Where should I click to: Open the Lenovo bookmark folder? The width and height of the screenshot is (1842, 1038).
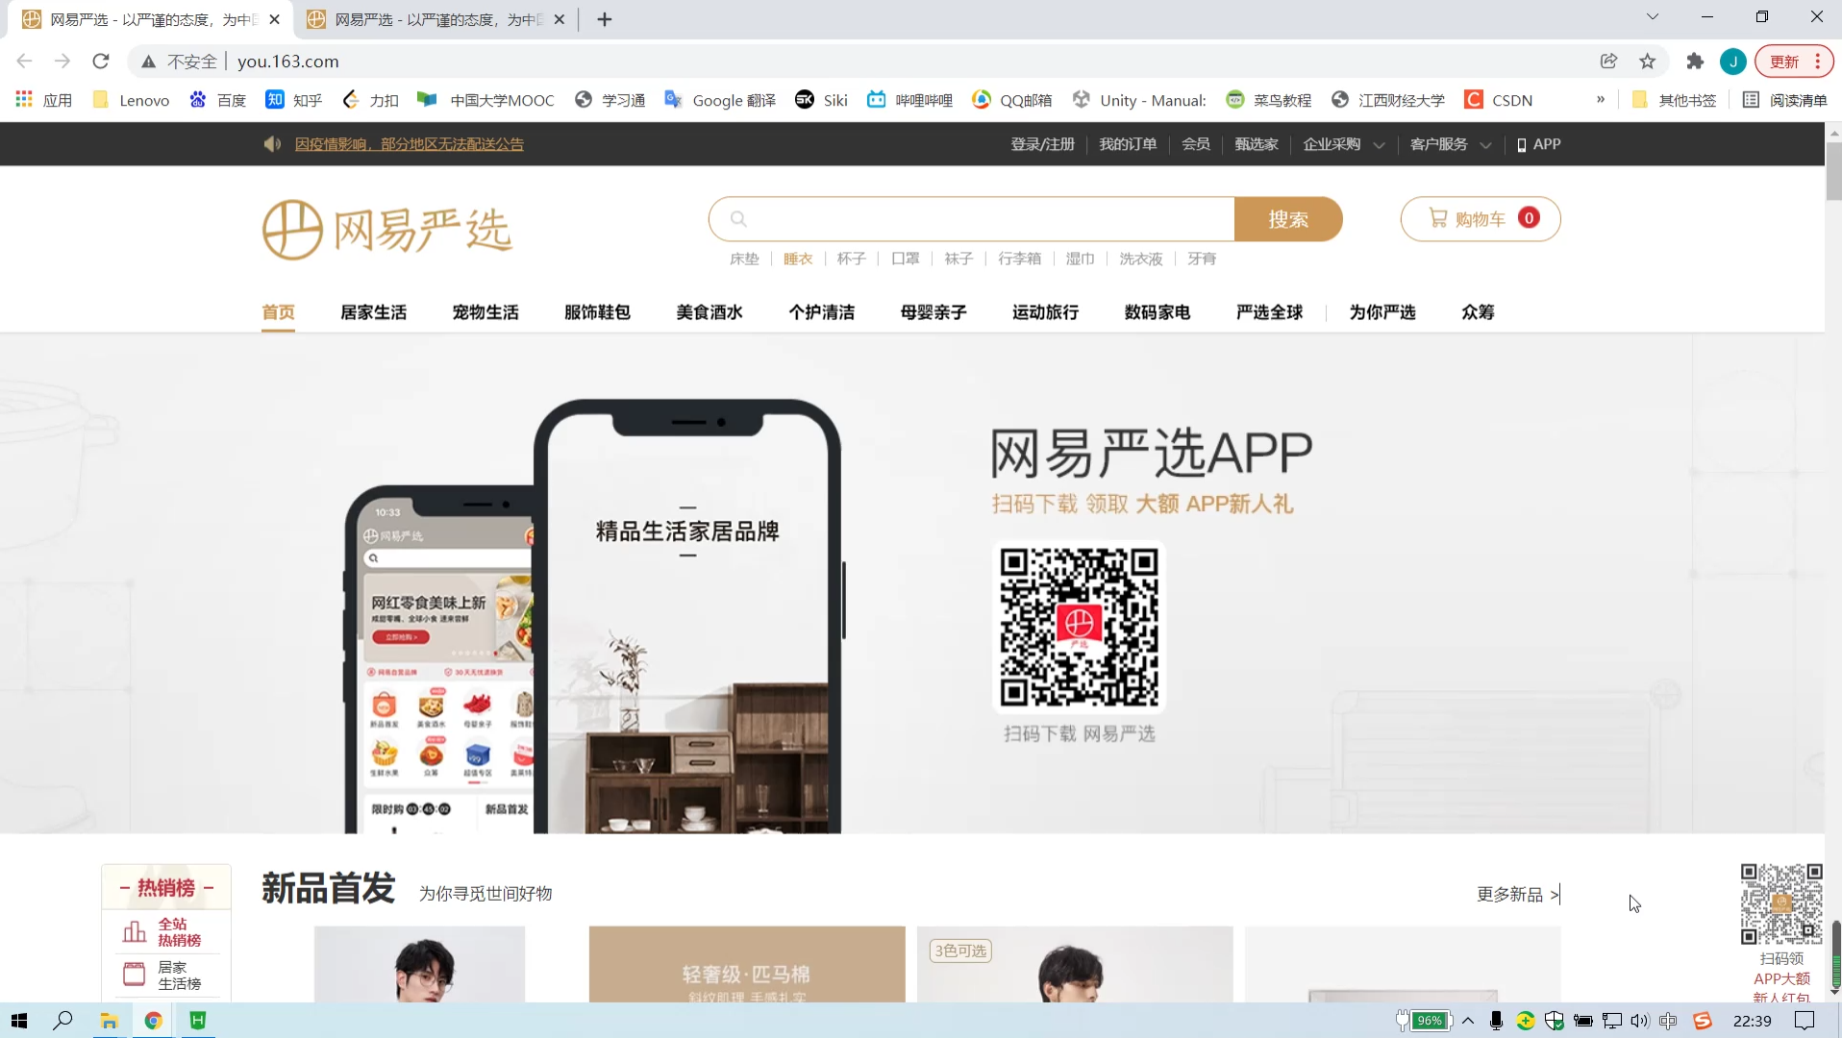point(131,100)
